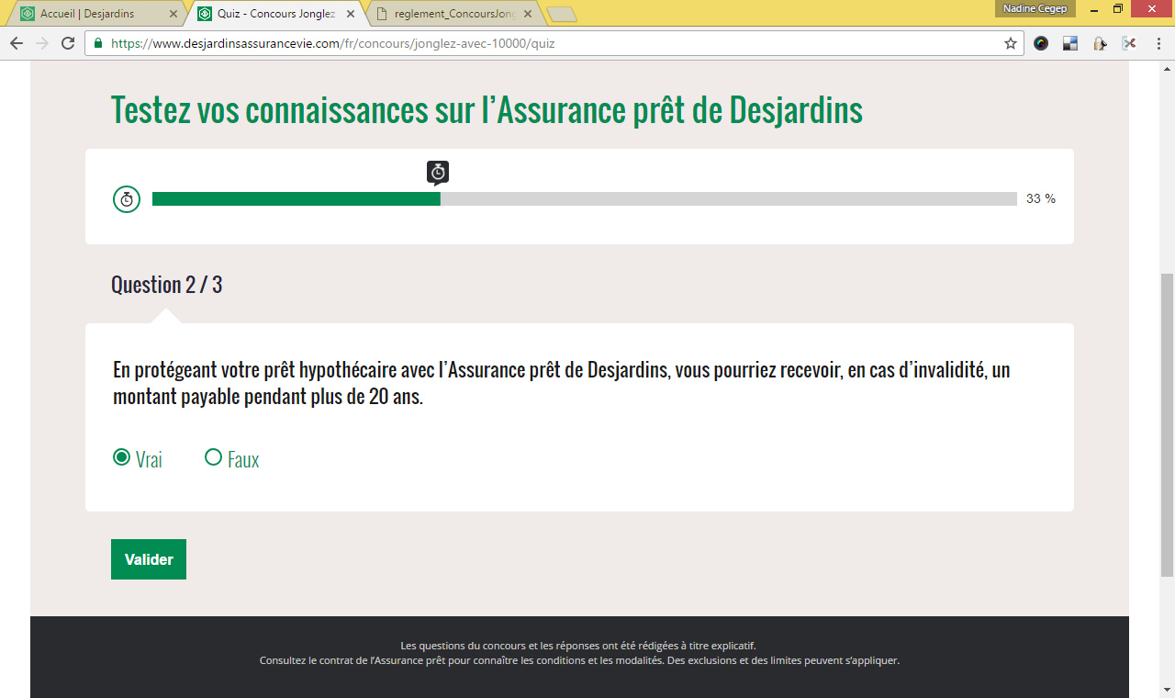Click the Nadine Cegep profile button
Image resolution: width=1175 pixels, height=698 pixels.
pyautogui.click(x=1035, y=8)
